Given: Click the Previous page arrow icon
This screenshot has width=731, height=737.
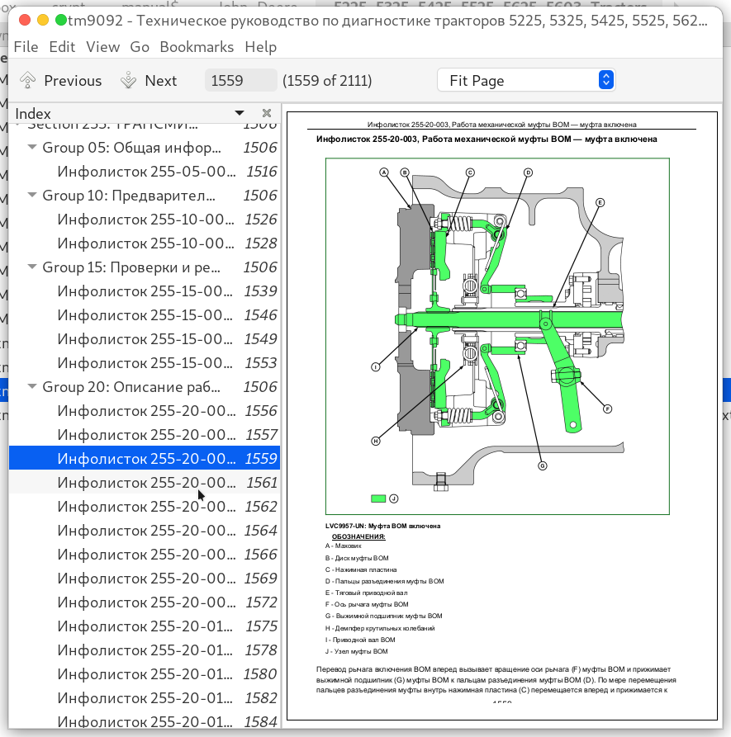Looking at the screenshot, I should click(28, 80).
